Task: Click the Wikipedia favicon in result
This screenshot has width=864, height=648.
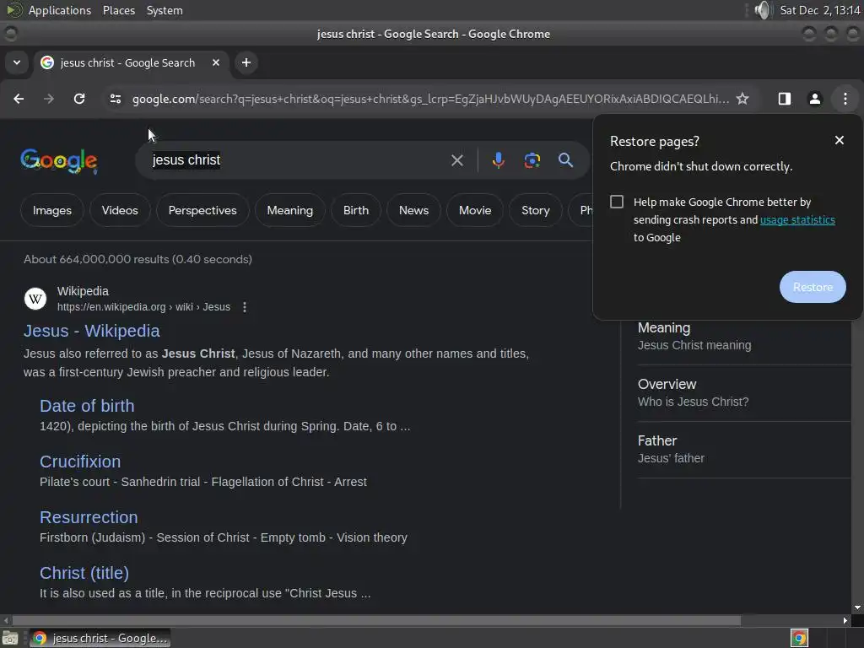Action: [35, 299]
